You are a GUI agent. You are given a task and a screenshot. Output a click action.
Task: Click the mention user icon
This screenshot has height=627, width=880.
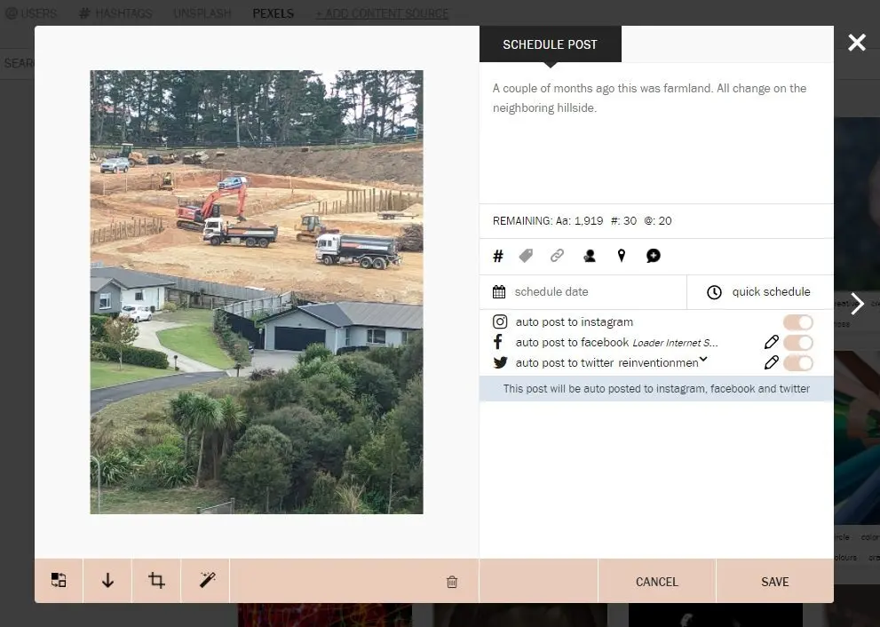tap(590, 257)
